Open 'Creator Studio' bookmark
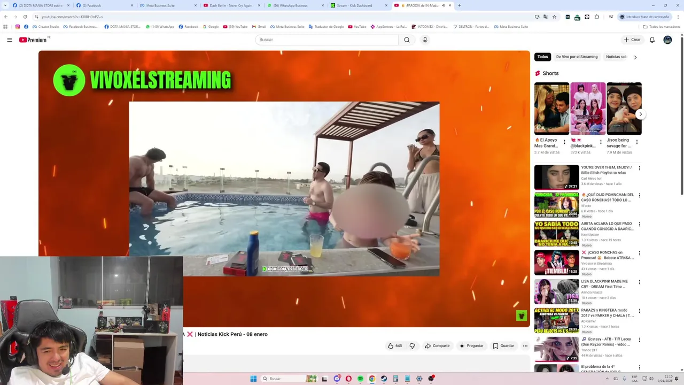 coord(45,27)
